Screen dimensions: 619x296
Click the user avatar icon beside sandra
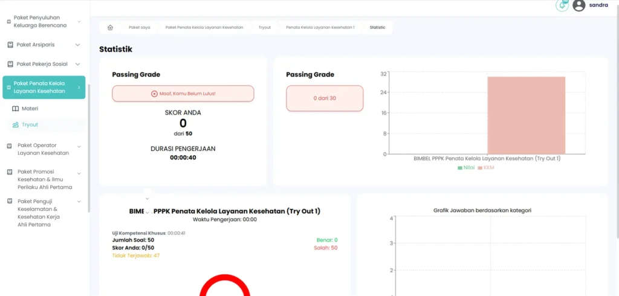point(578,5)
